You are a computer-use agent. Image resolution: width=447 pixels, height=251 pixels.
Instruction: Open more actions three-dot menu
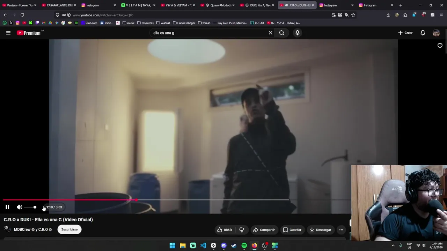pyautogui.click(x=341, y=230)
